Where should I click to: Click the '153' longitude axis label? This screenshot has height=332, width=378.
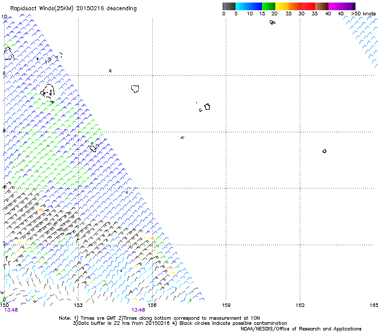click(78, 305)
